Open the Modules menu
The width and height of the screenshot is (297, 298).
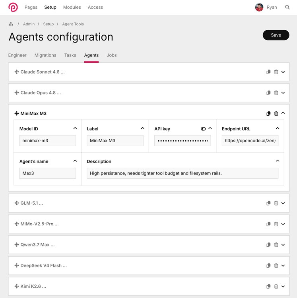tap(72, 7)
